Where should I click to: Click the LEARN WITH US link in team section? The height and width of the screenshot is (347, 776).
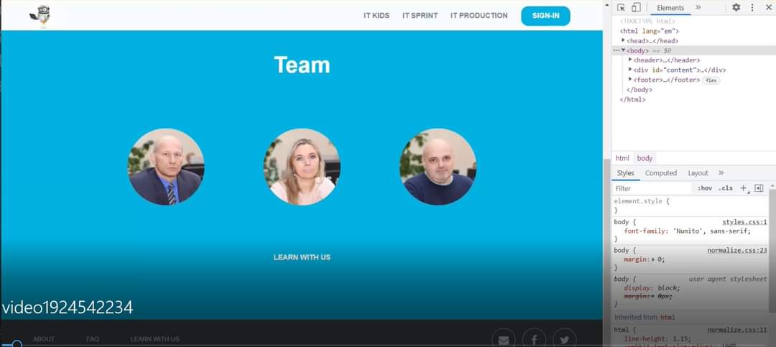302,257
